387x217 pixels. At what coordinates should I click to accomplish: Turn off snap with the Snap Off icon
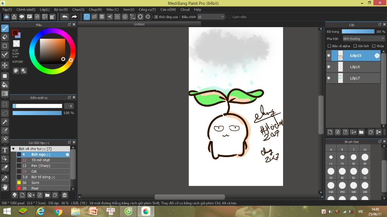pyautogui.click(x=87, y=17)
